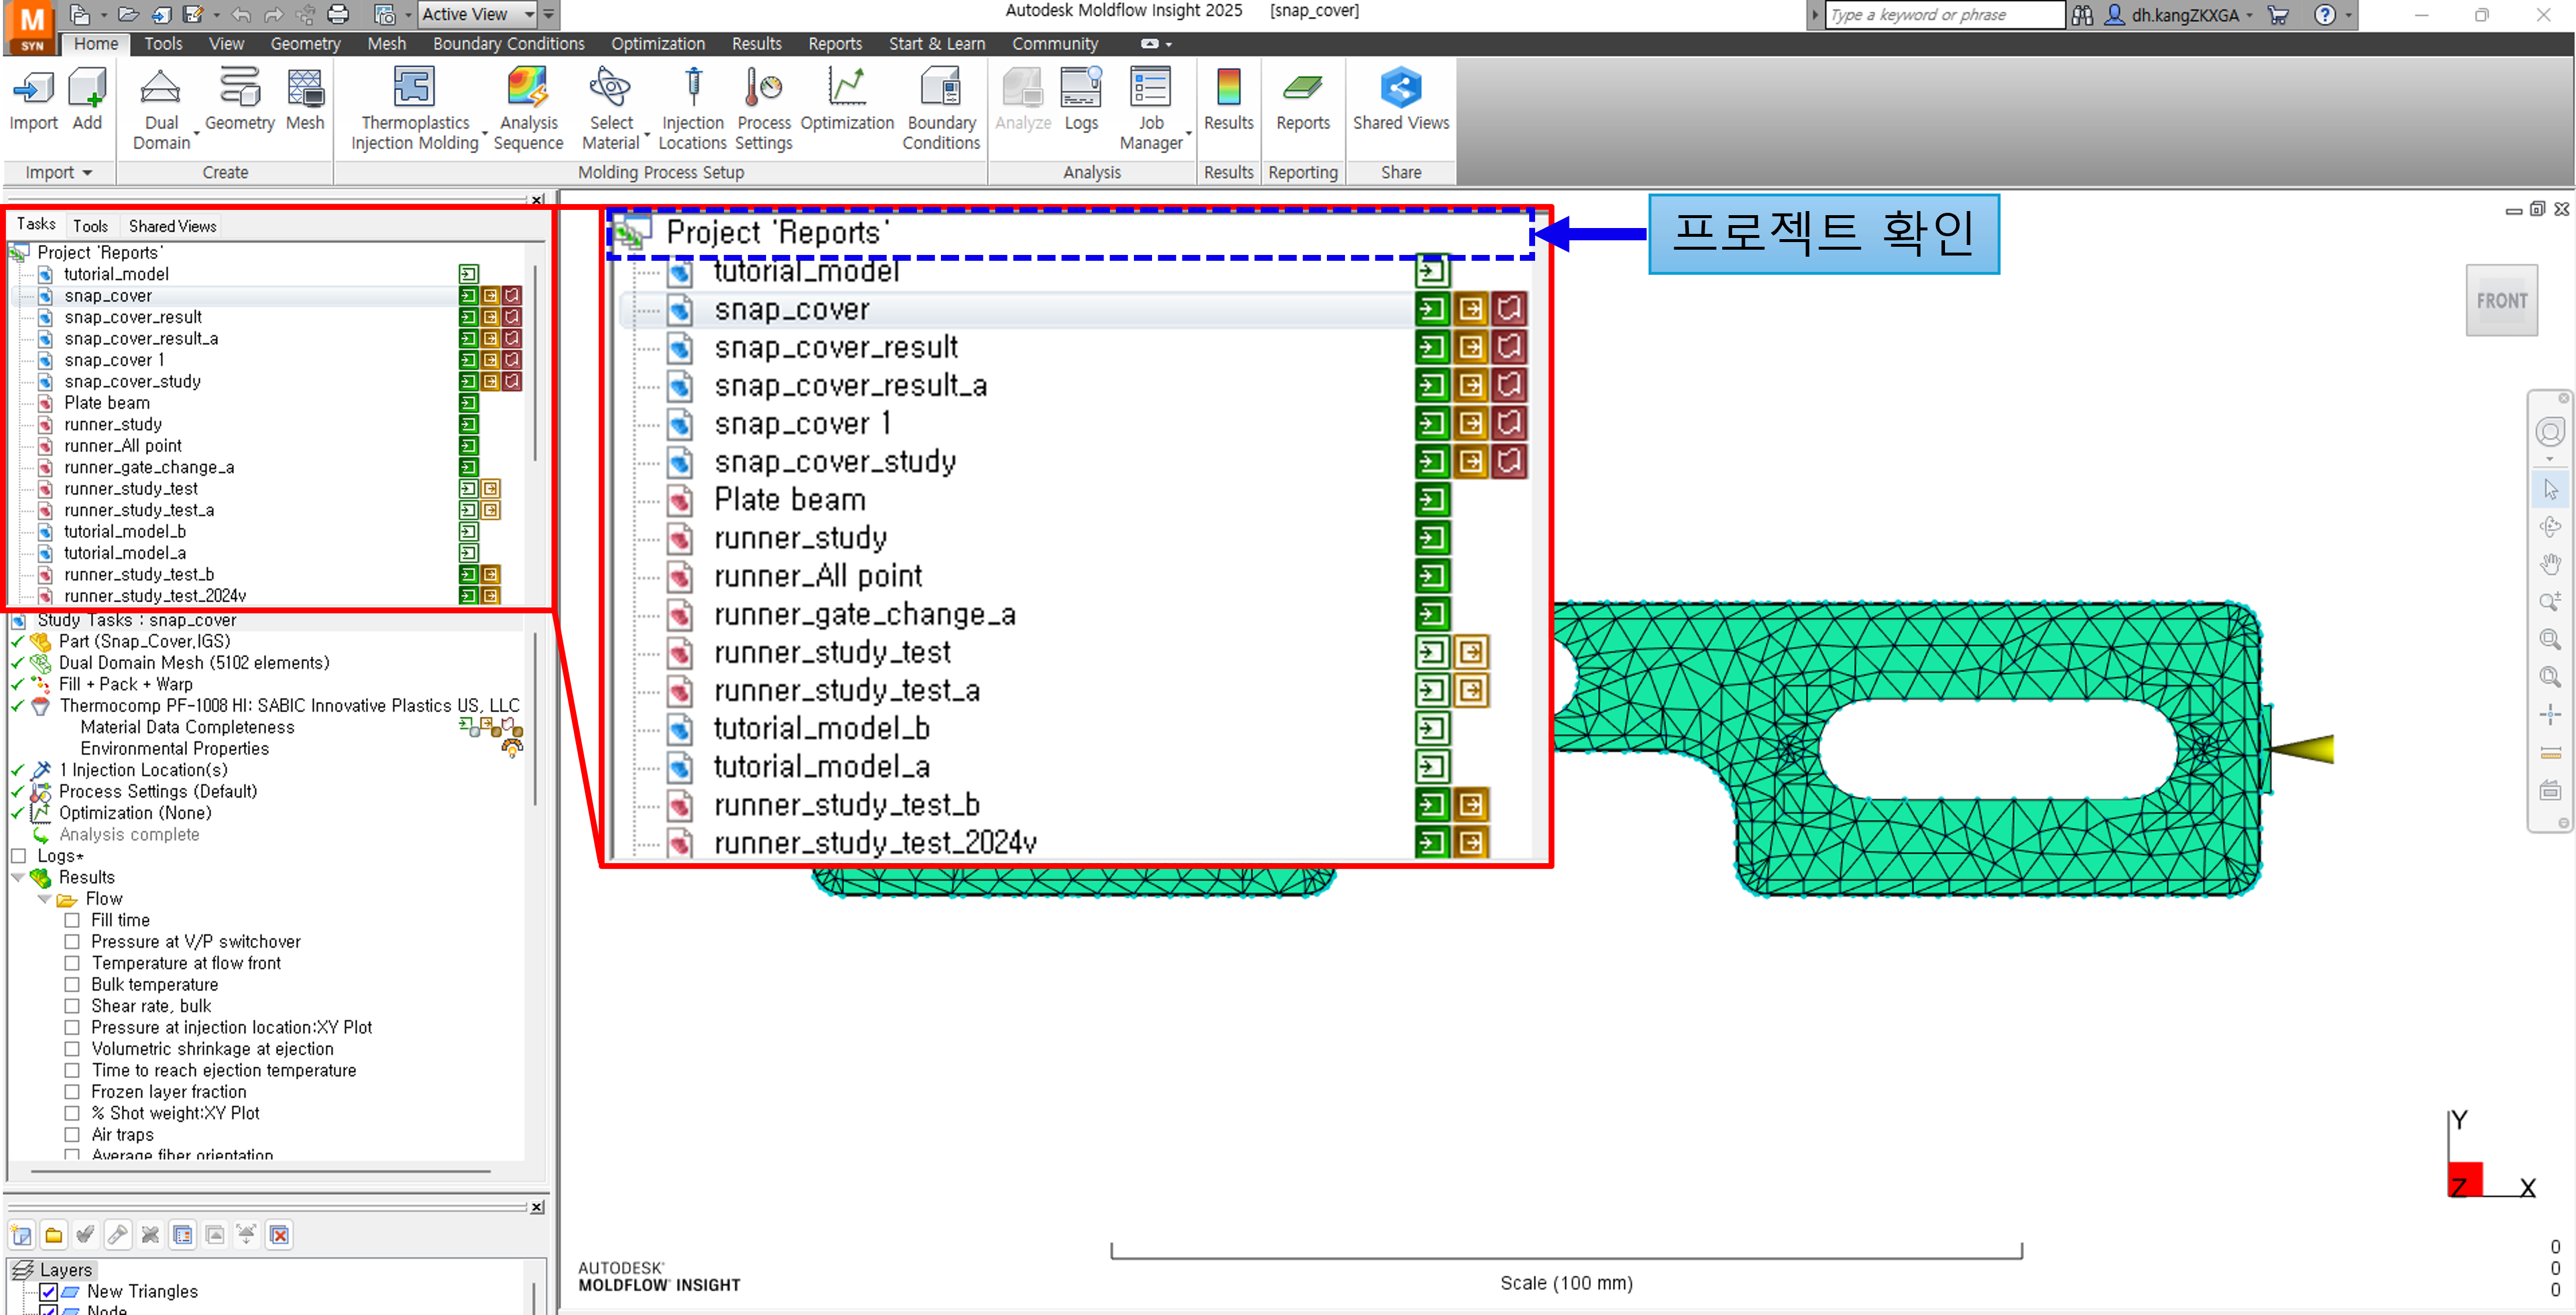Select the Plate beam study
The image size is (2576, 1315).
(107, 403)
